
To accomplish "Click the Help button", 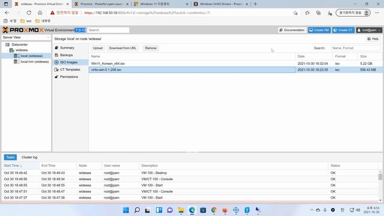I will pyautogui.click(x=373, y=38).
